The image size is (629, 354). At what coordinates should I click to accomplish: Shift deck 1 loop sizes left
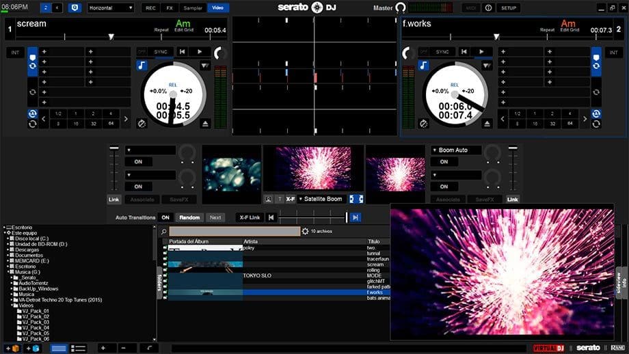click(x=44, y=119)
